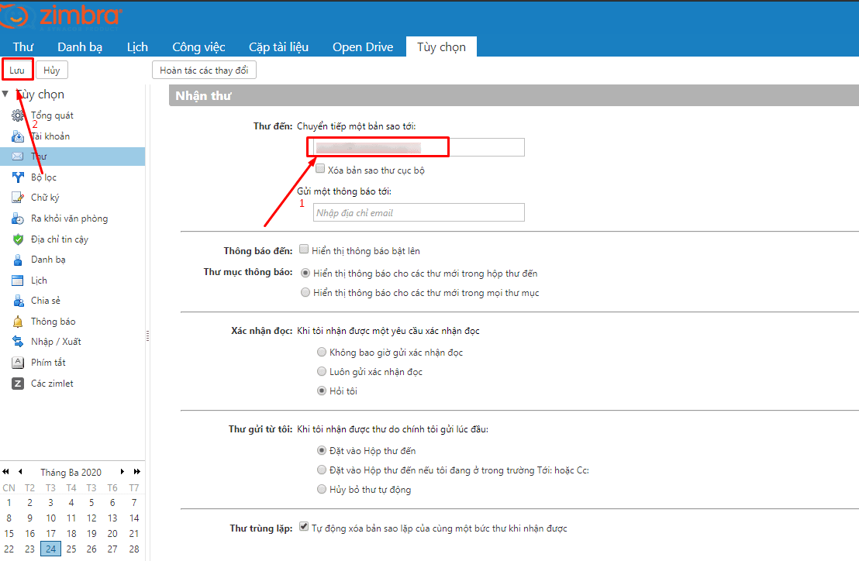Click the Các zimlet Z icon

18,383
